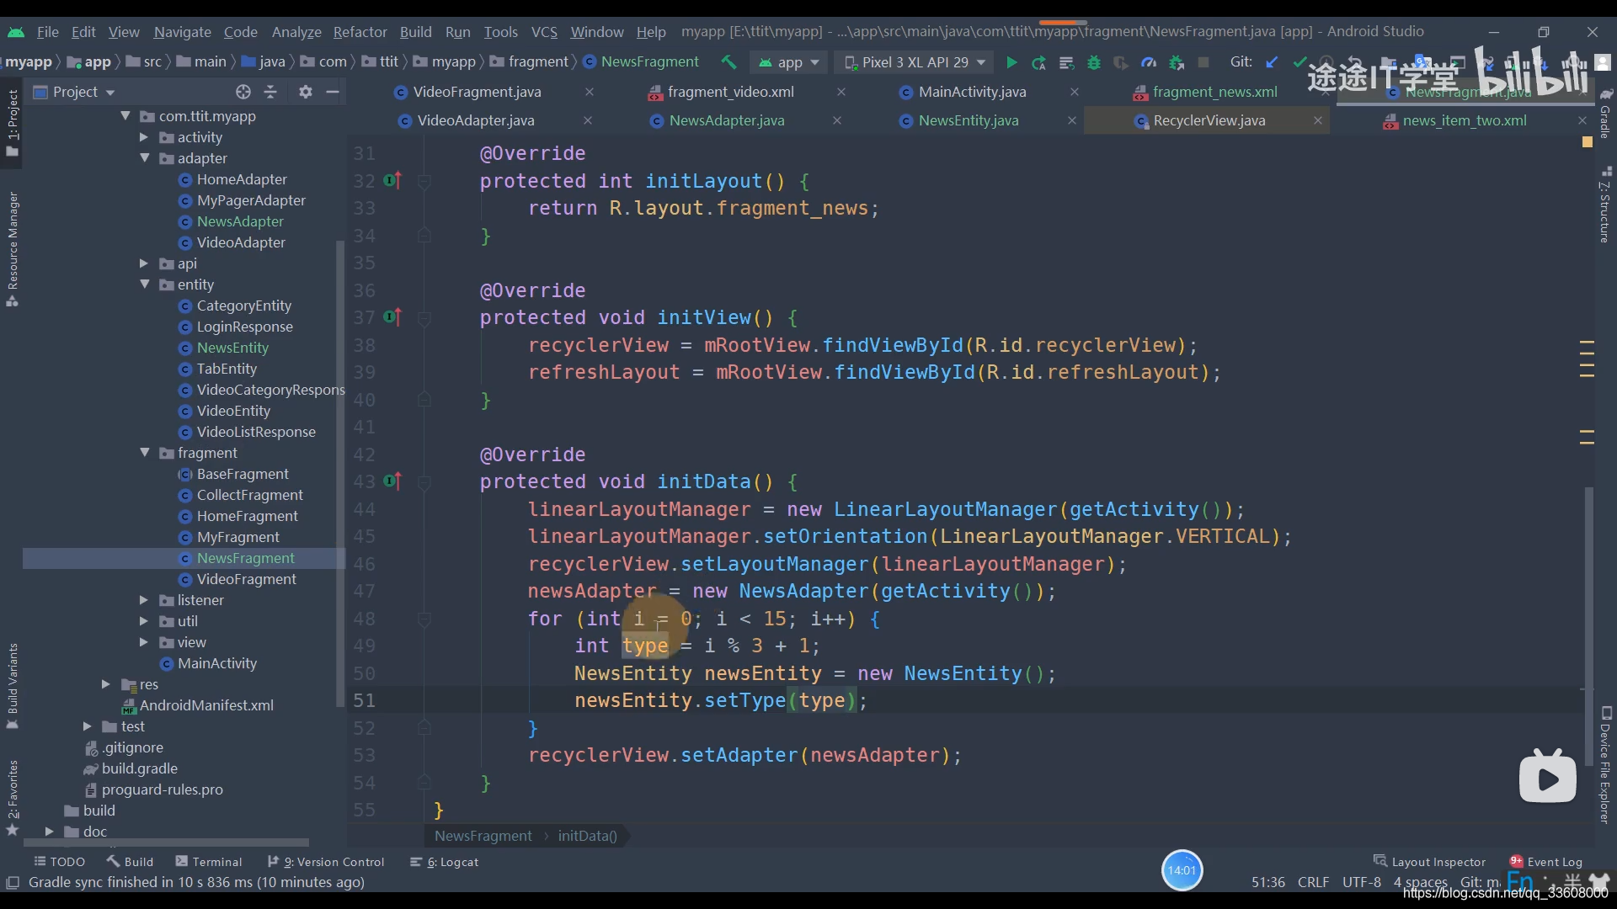Click the override gutter icon on line 43
Screen dimensions: 1617x909
(x=392, y=481)
